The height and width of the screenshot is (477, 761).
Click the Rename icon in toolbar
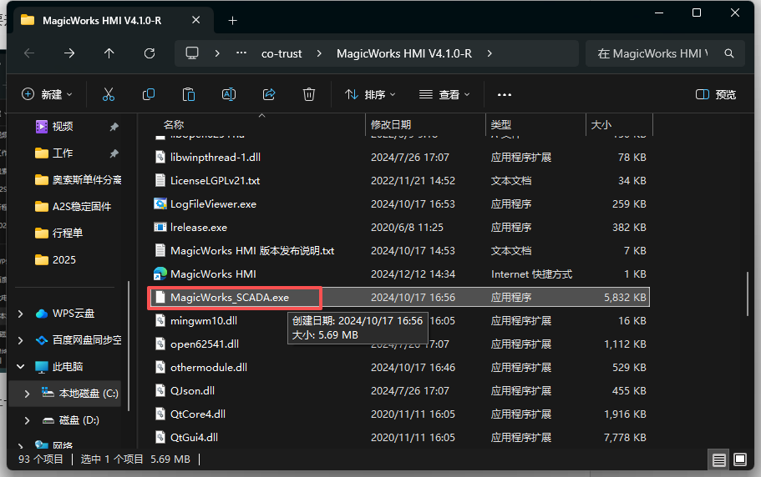[x=229, y=94]
